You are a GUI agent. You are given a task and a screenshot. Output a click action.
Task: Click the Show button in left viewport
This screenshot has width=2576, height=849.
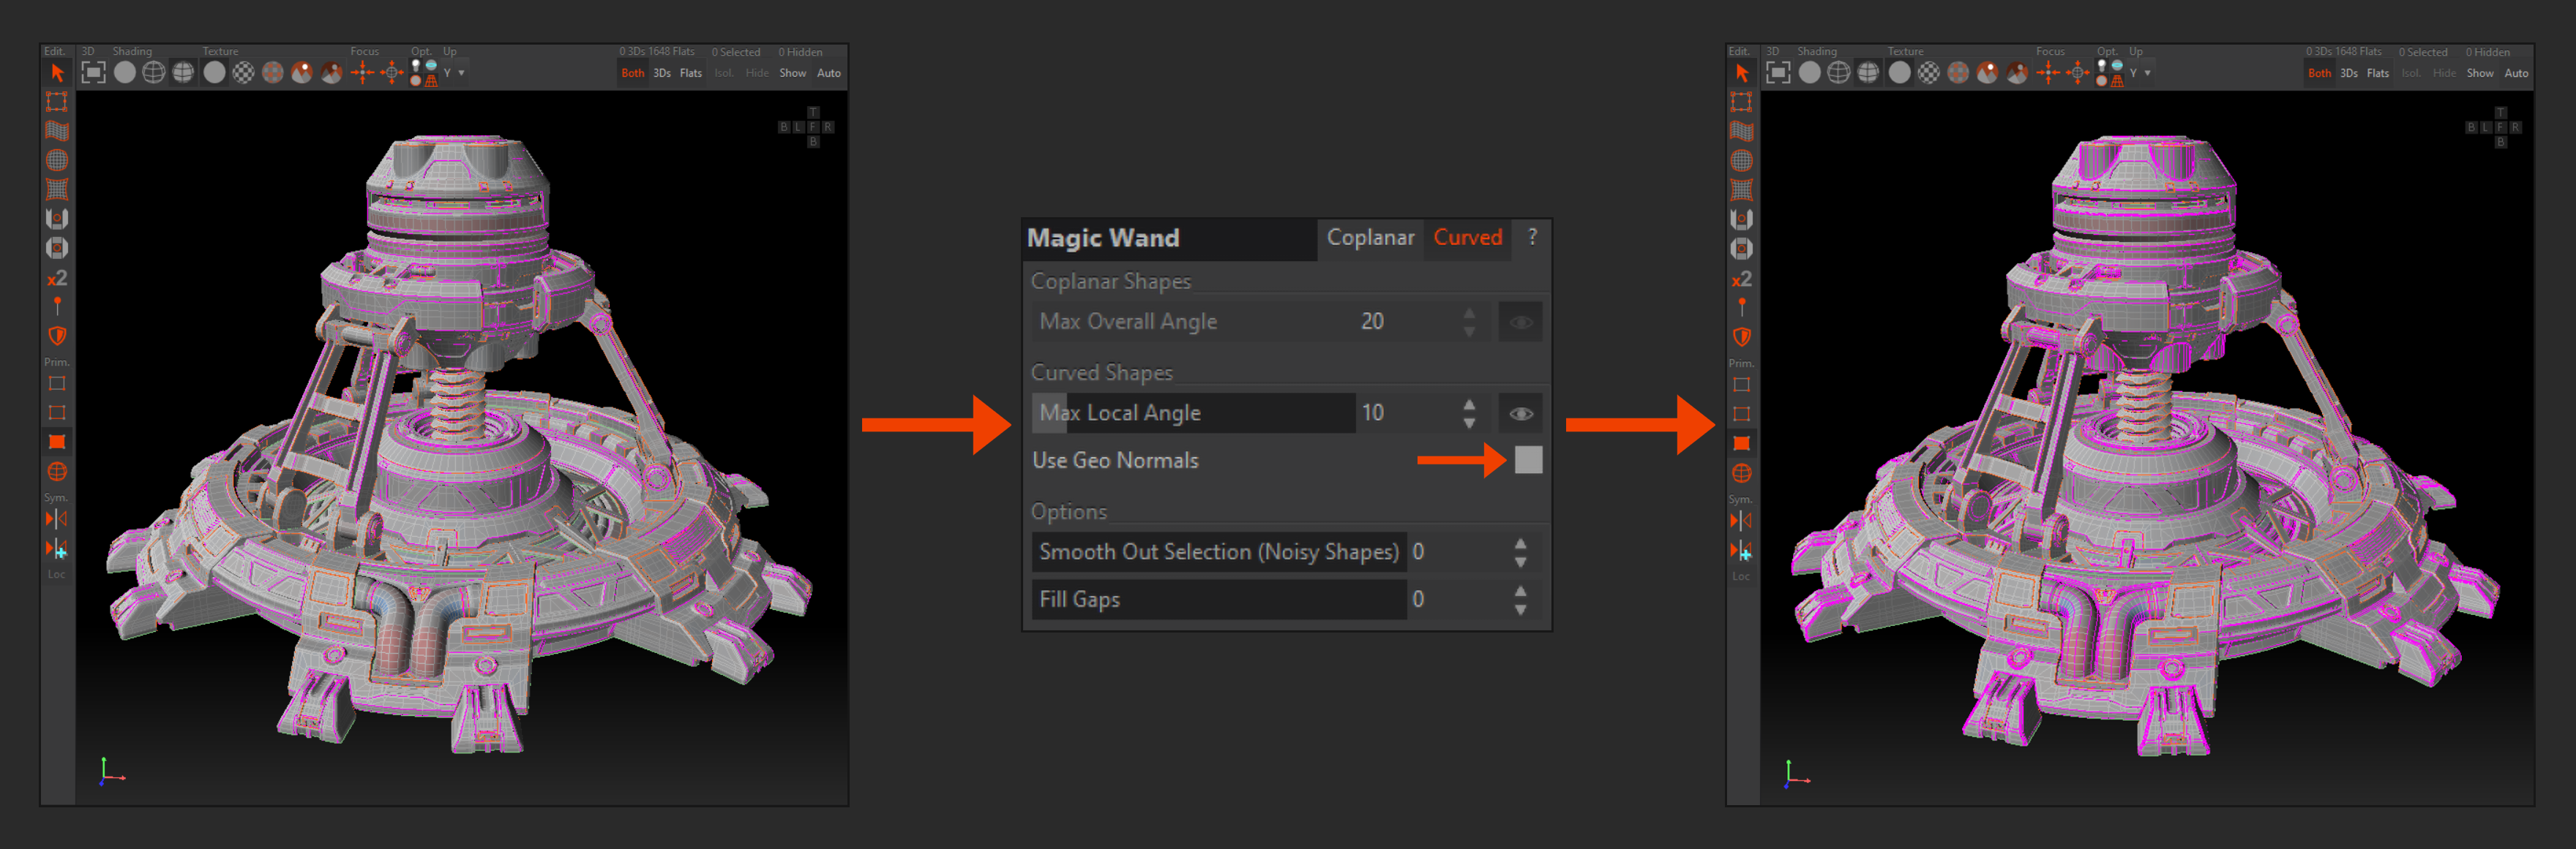point(792,73)
